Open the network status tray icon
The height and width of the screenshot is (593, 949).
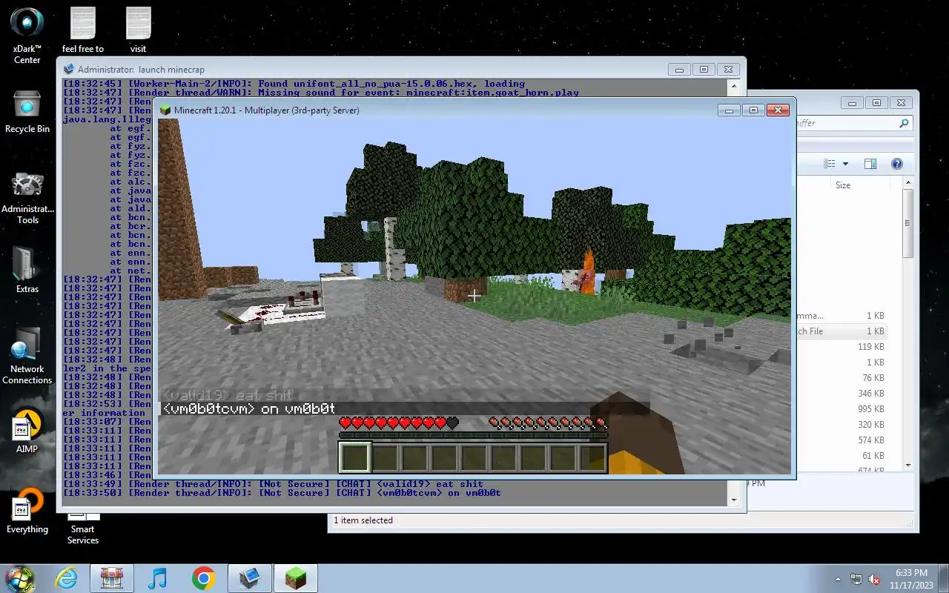click(856, 580)
